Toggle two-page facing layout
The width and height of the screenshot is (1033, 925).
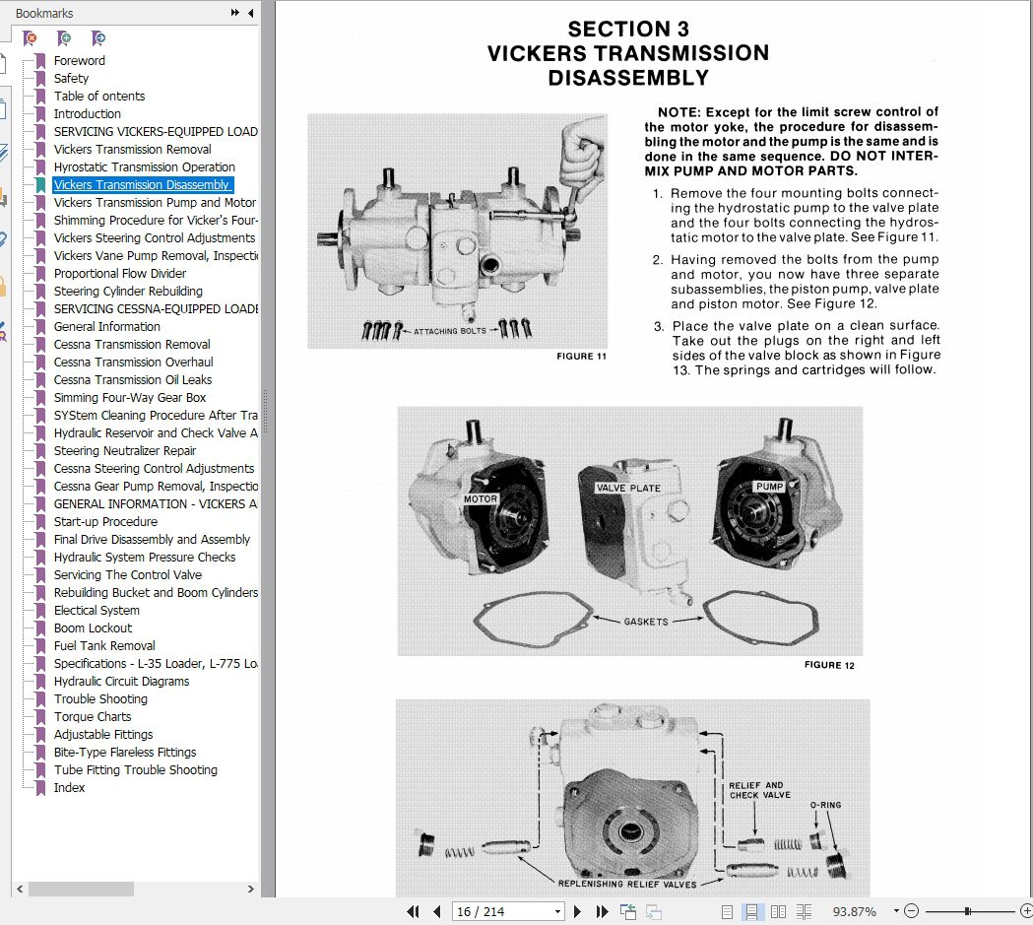778,912
